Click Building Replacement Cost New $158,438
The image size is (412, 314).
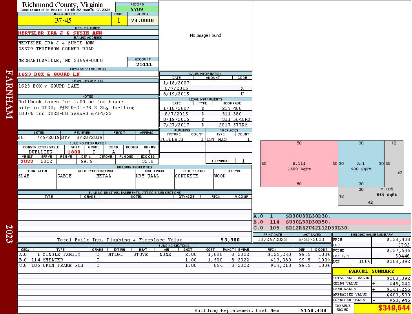314,310
